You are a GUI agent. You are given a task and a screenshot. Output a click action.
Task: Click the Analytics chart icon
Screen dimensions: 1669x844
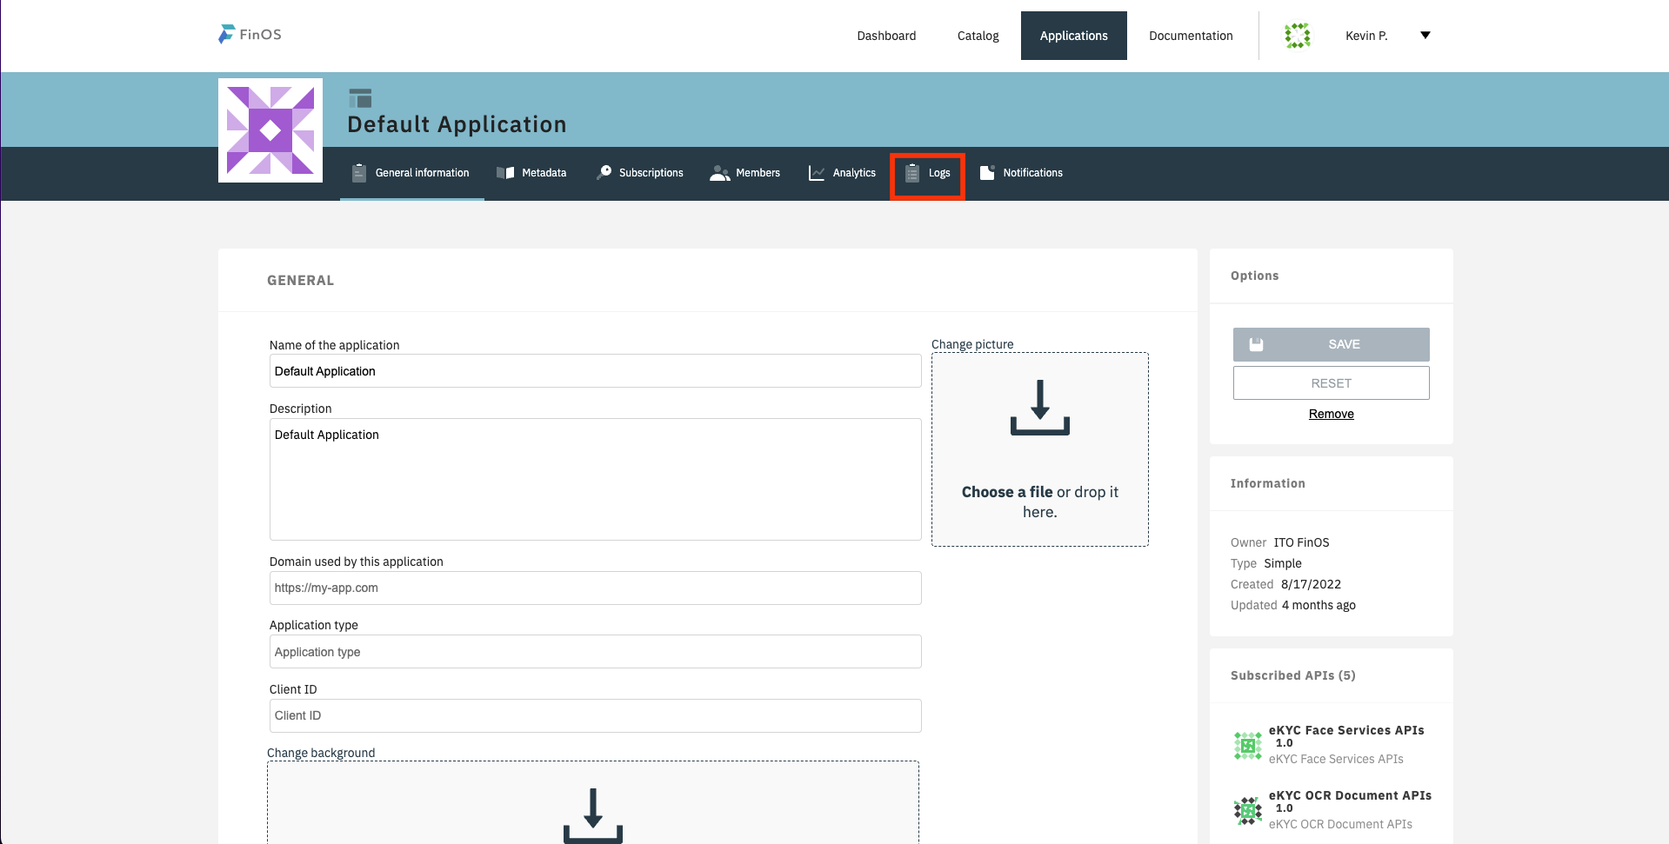coord(816,173)
